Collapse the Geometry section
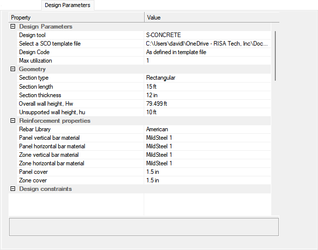The width and height of the screenshot is (318, 250). tap(13, 69)
